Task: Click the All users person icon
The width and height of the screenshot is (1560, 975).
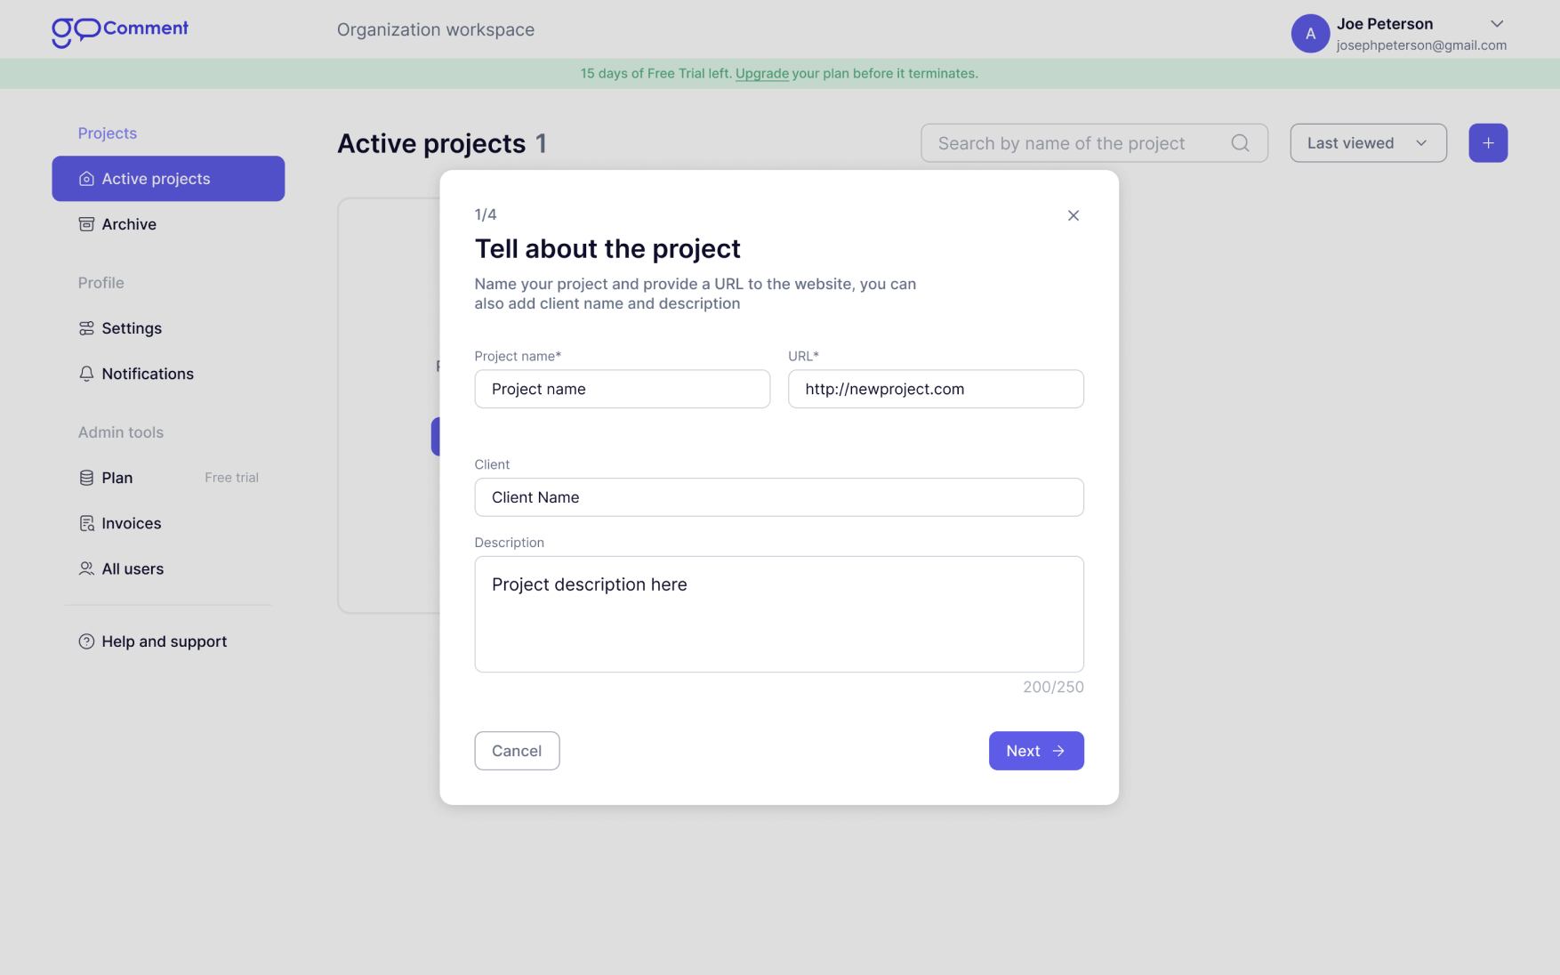Action: pyautogui.click(x=86, y=568)
